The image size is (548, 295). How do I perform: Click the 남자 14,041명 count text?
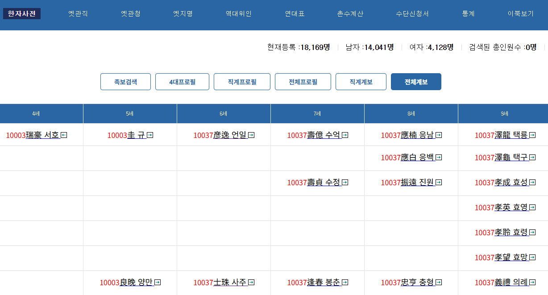[x=369, y=47]
